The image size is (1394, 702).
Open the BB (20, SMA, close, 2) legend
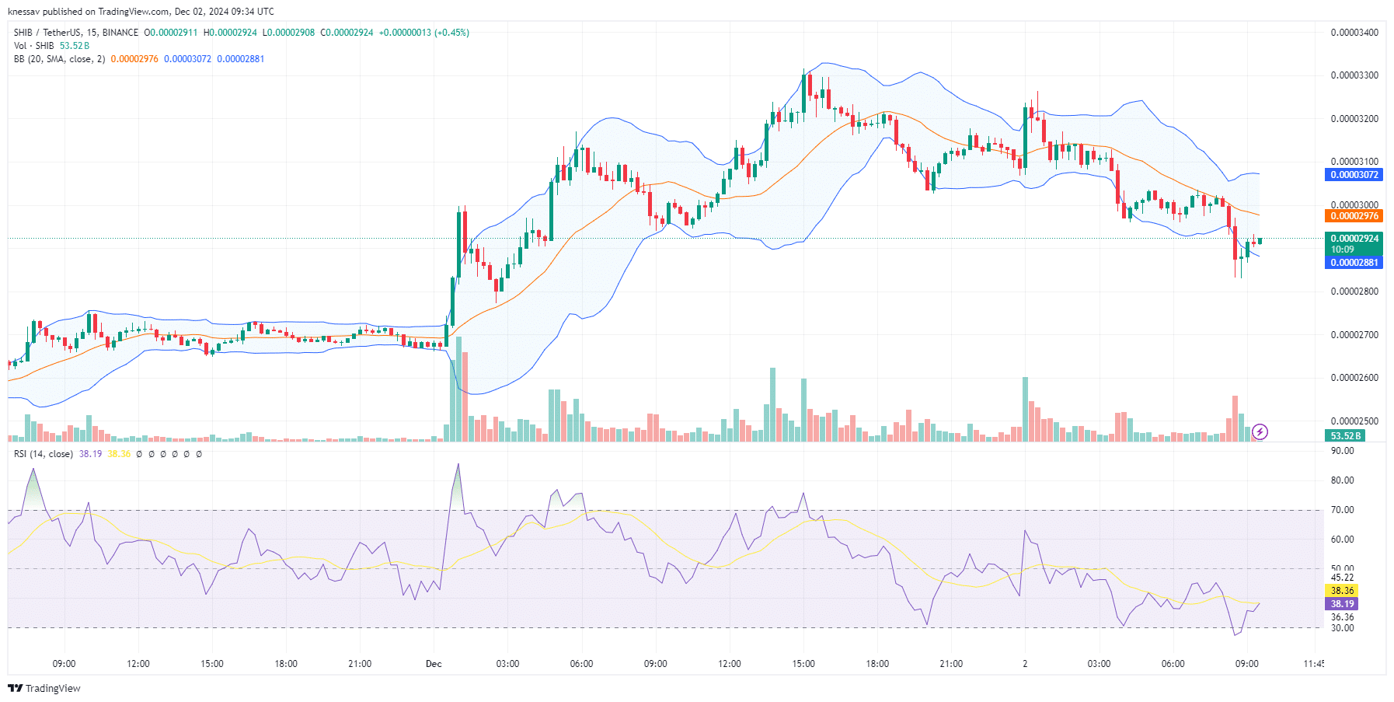[x=59, y=59]
